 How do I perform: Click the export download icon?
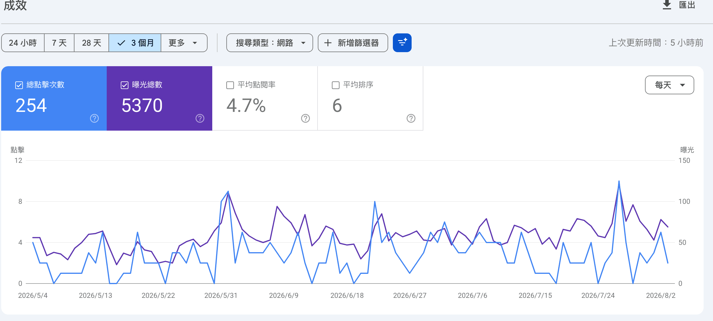click(x=667, y=5)
